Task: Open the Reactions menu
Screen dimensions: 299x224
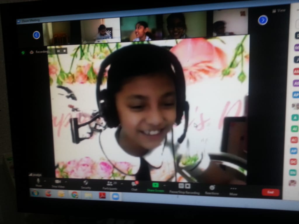Action: pos(212,190)
